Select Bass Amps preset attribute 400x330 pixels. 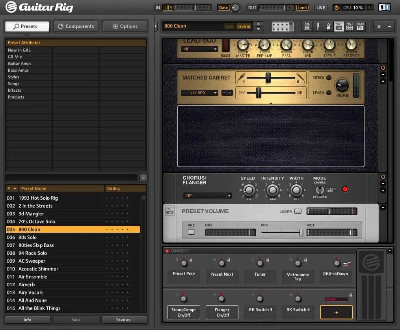19,70
